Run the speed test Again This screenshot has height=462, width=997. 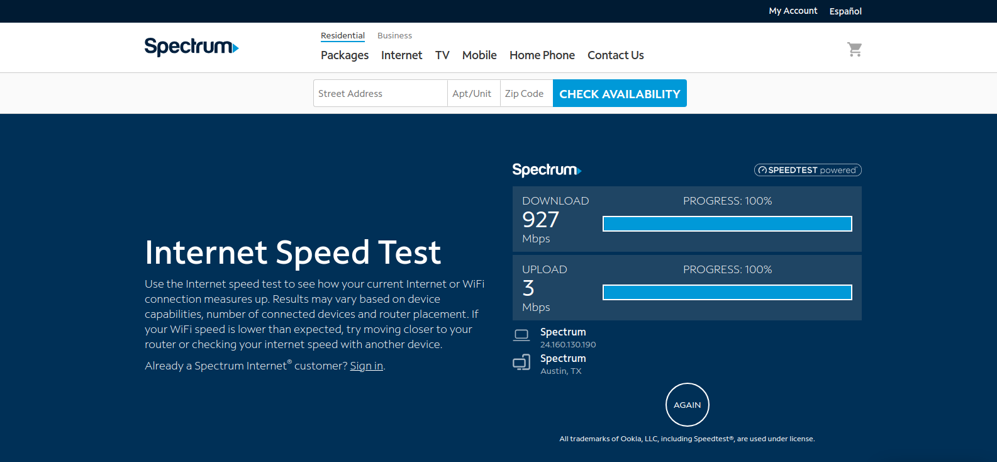pyautogui.click(x=688, y=405)
